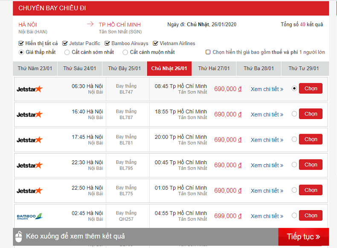Image resolution: width=337 pixels, height=248 pixels.
Task: Click flight number BL781 text
Action: [x=126, y=143]
